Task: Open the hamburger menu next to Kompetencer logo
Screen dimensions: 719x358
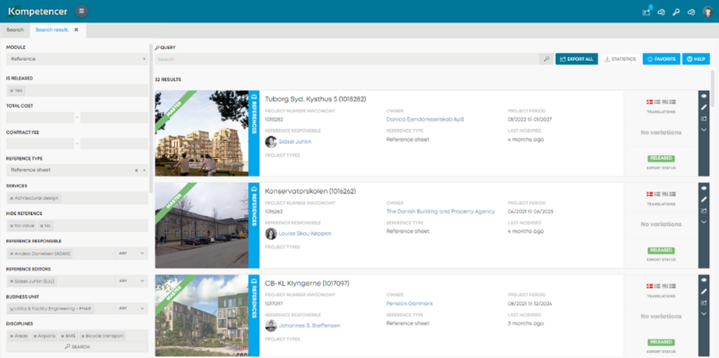Action: point(81,11)
